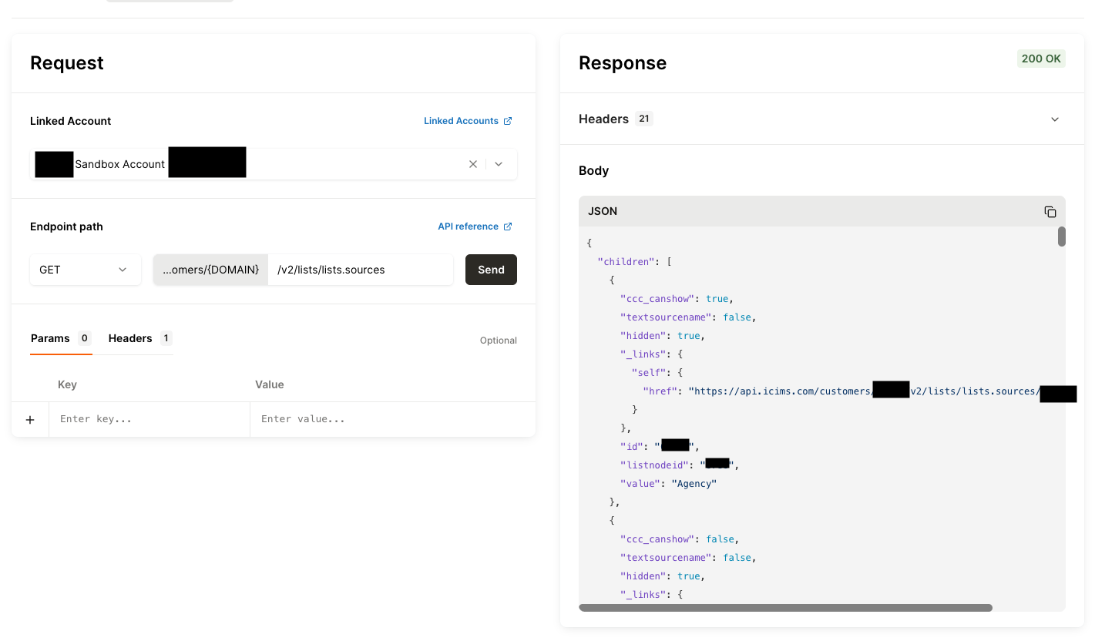1095x641 pixels.
Task: Click external link icon beside API reference
Action: 508,227
